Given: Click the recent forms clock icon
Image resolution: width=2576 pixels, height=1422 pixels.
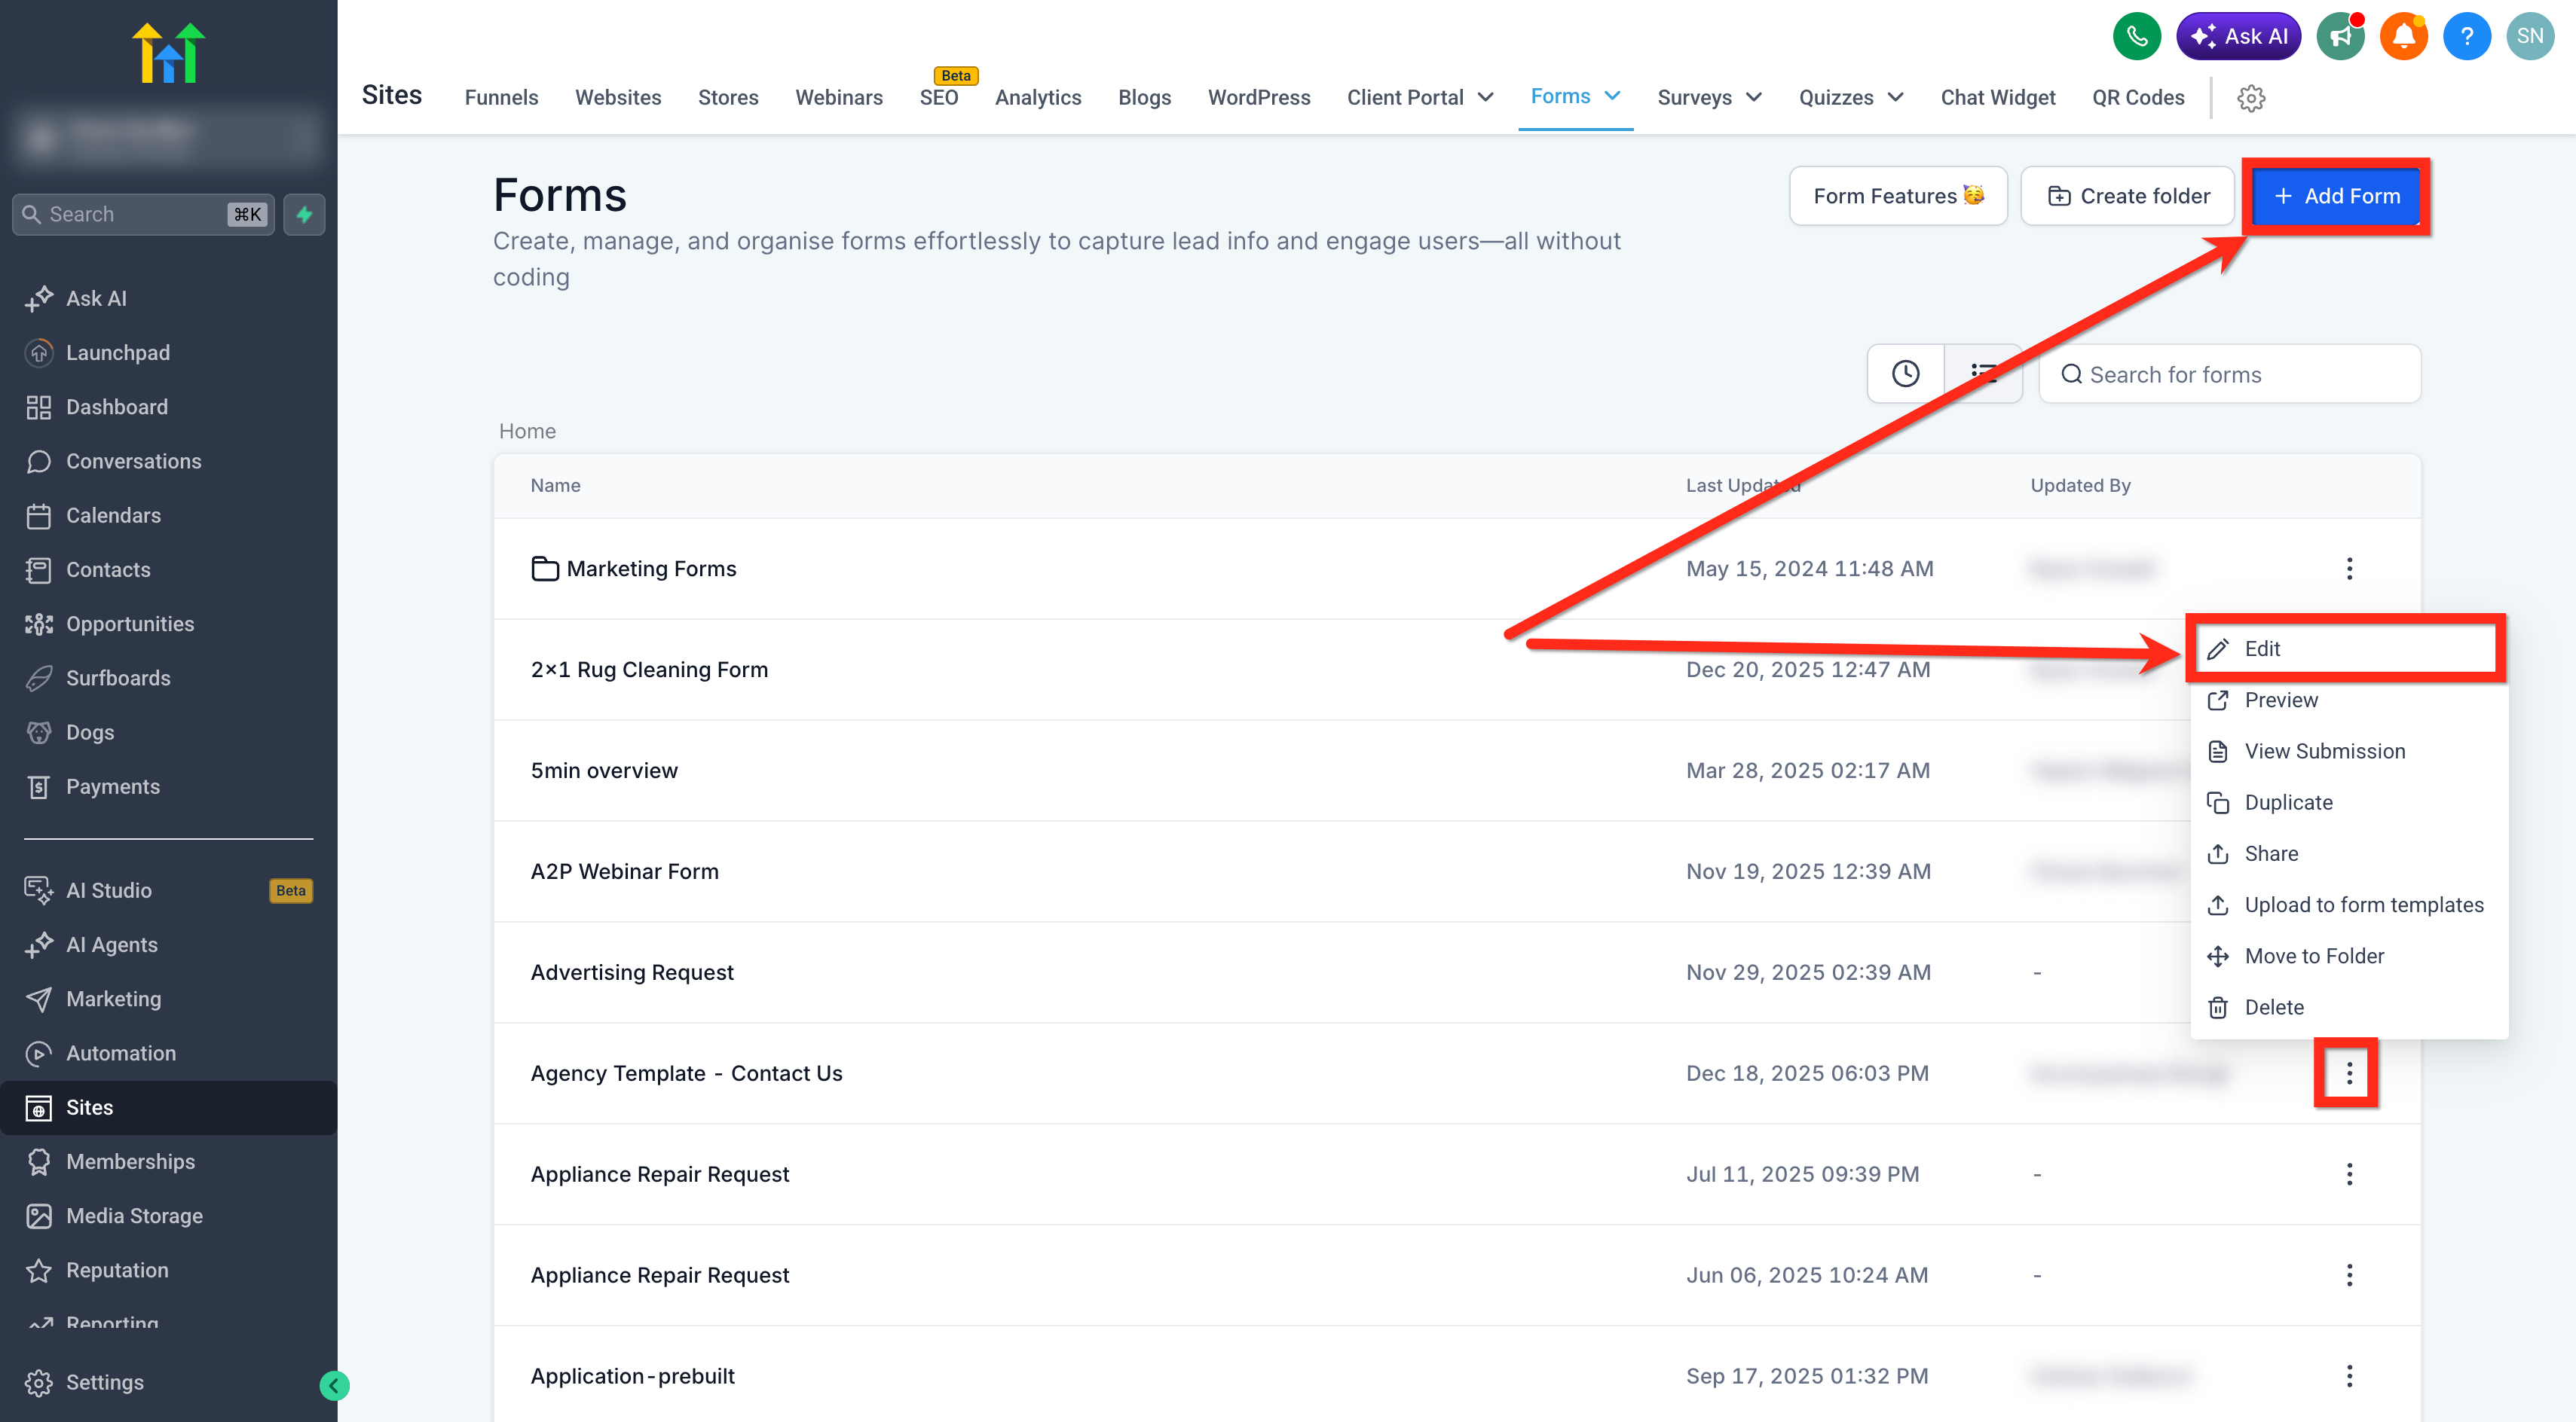Looking at the screenshot, I should click(1905, 374).
